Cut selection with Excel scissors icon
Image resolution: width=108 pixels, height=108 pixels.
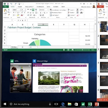(x=9, y=10)
